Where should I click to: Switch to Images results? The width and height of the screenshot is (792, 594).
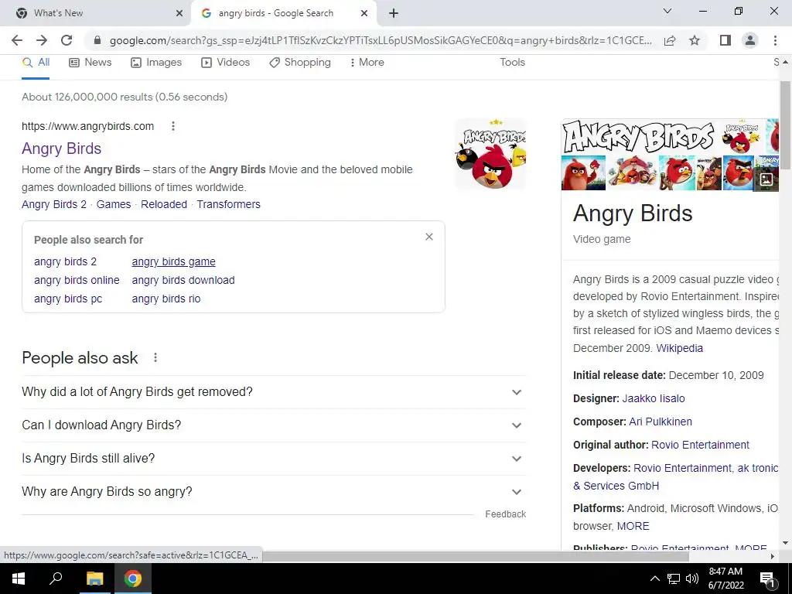pyautogui.click(x=156, y=62)
